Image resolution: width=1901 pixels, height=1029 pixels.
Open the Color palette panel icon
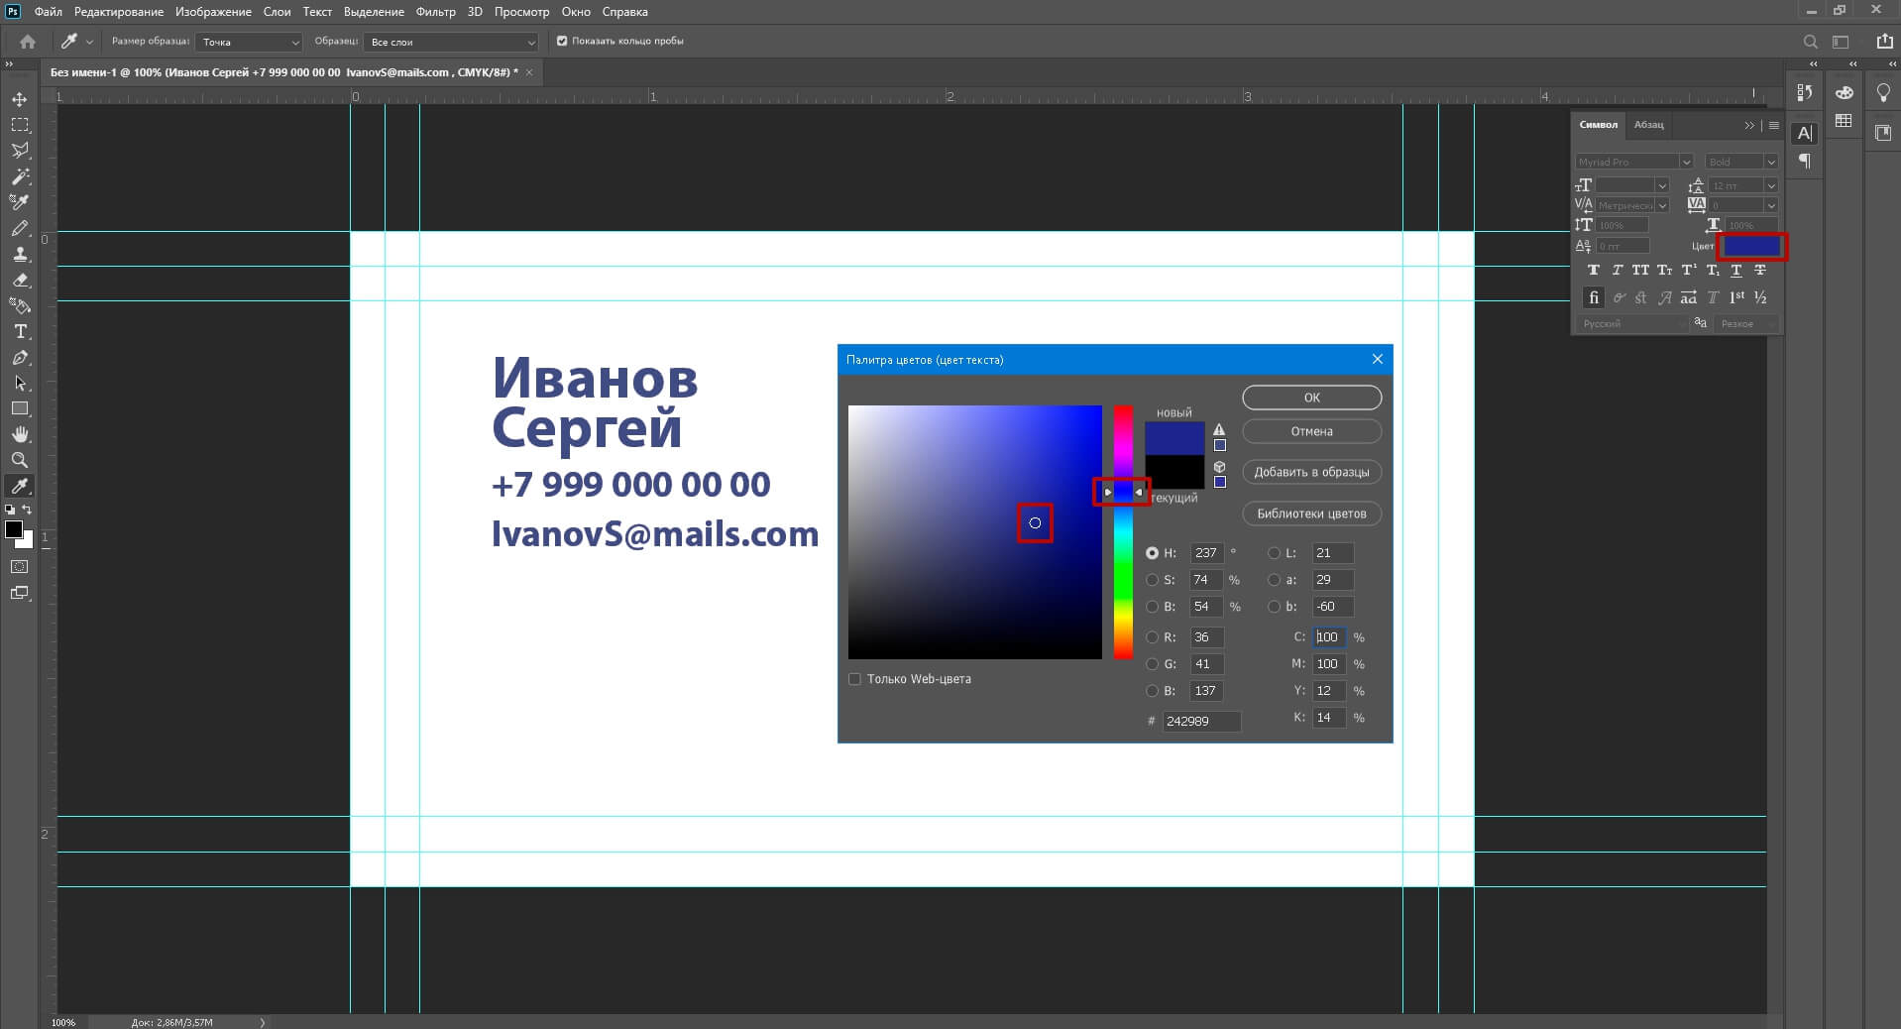click(x=1844, y=92)
